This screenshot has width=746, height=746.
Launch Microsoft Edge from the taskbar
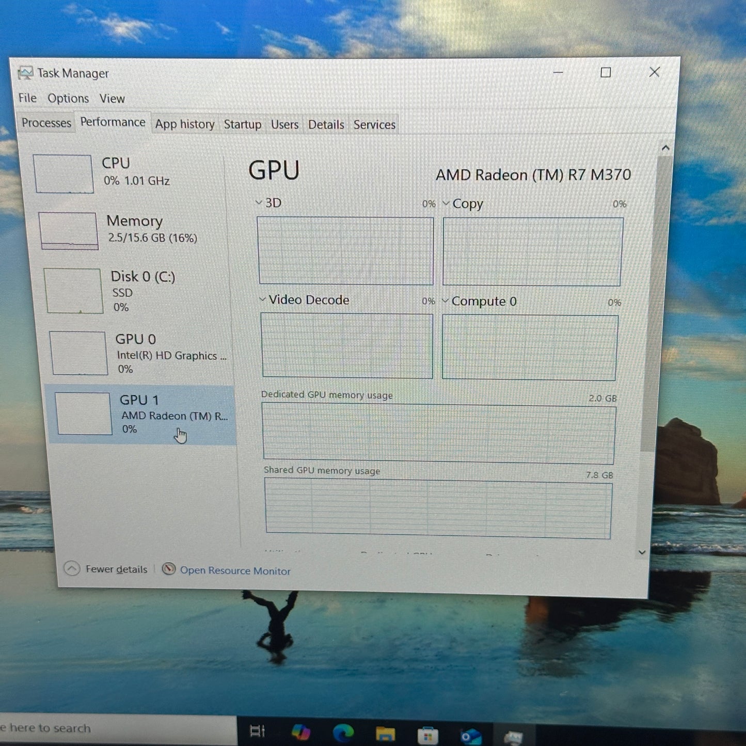(x=343, y=733)
